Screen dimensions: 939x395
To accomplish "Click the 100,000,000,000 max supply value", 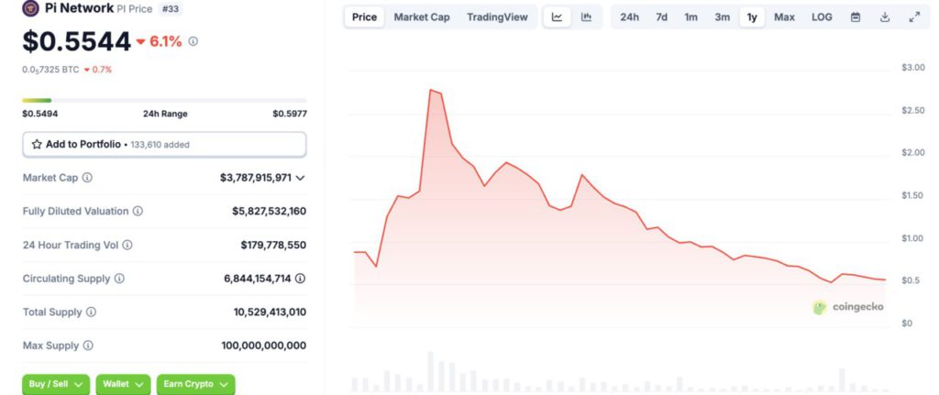I will pyautogui.click(x=264, y=346).
